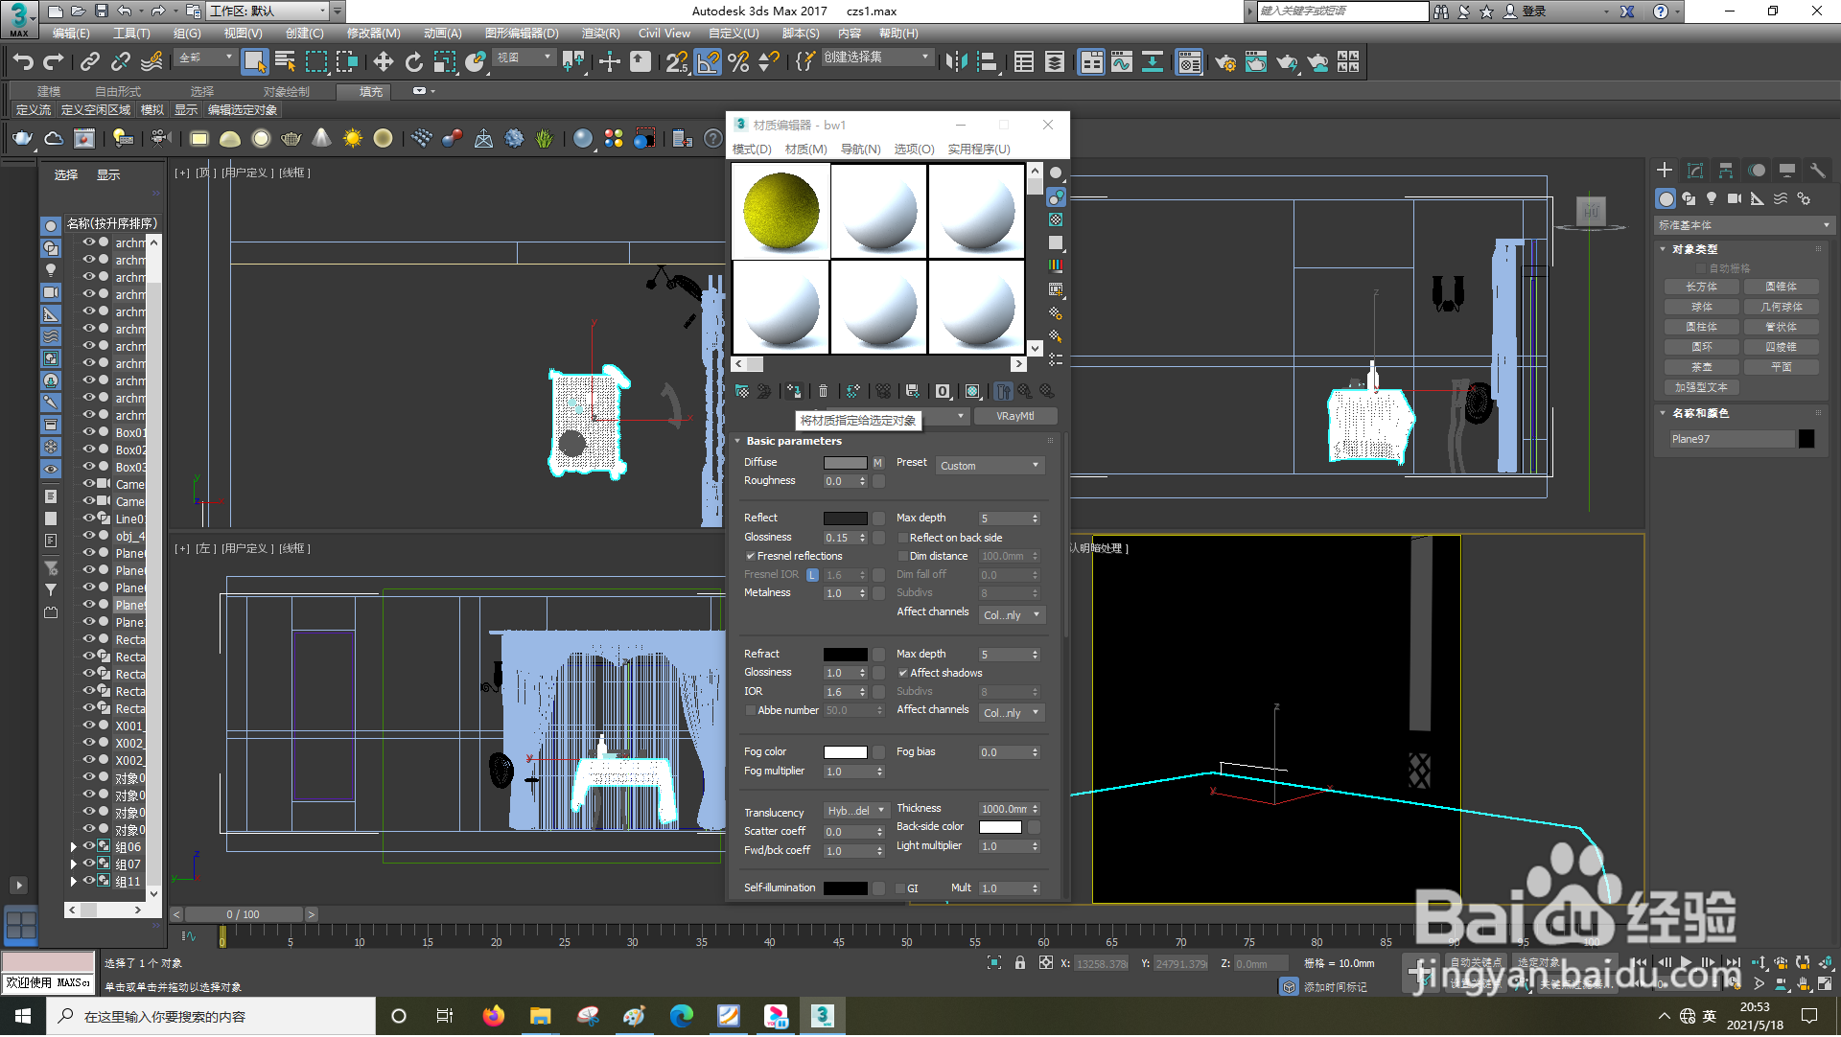Open the 导航(N) menu in the material editor
1841x1037 pixels.
click(x=860, y=150)
